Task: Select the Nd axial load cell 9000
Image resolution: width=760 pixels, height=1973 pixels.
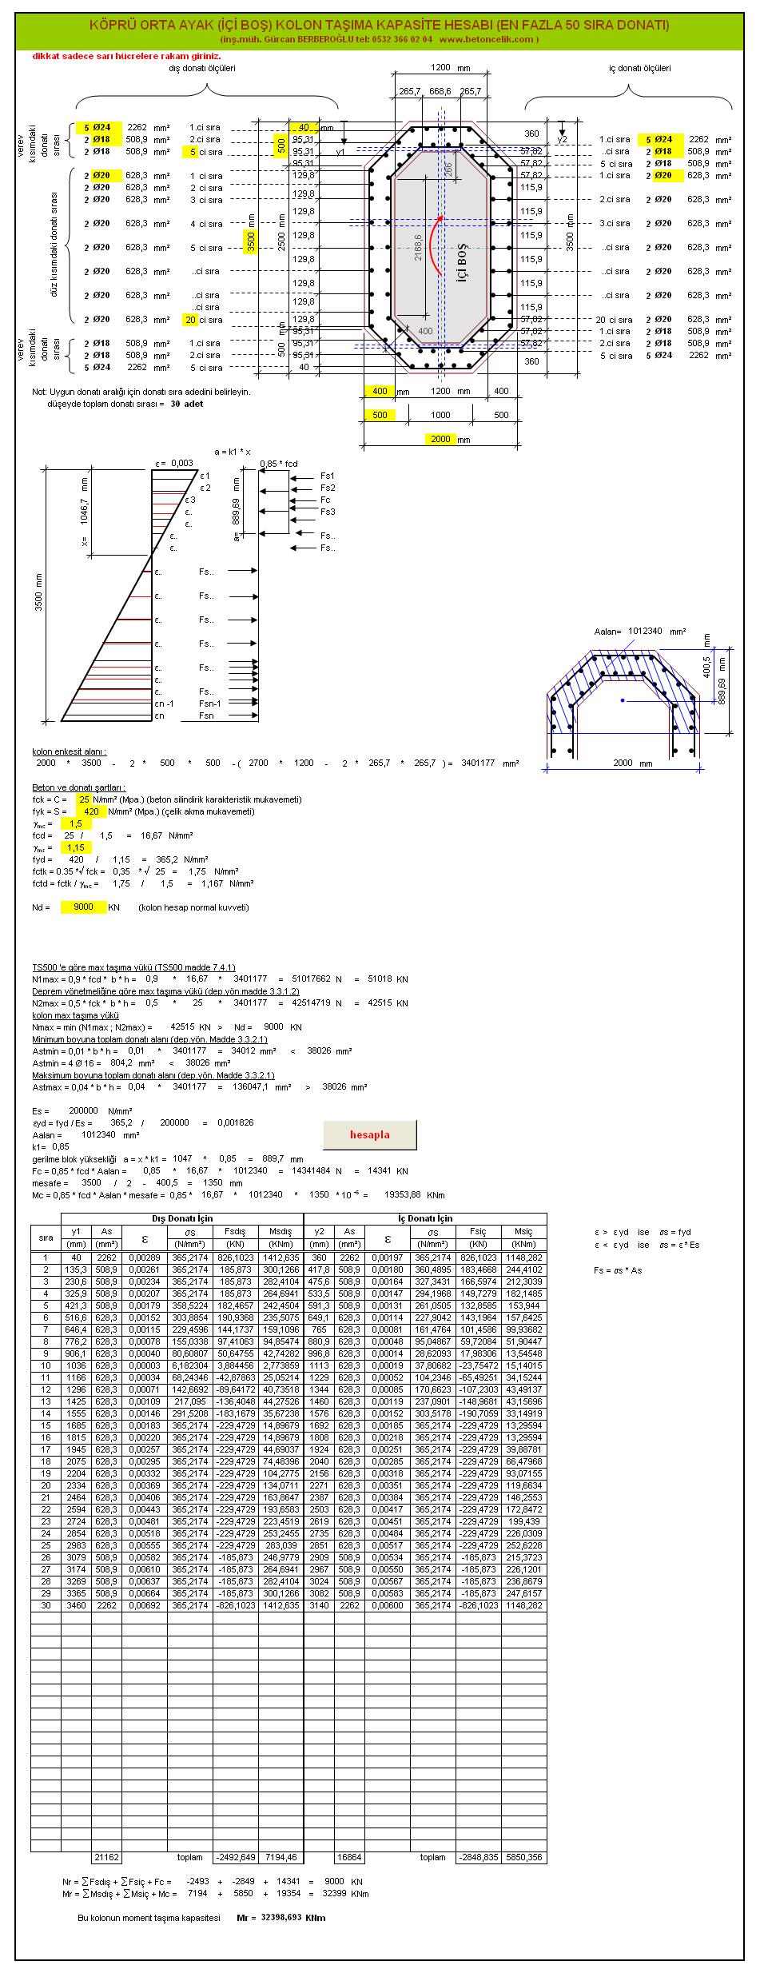Action: pyautogui.click(x=84, y=907)
